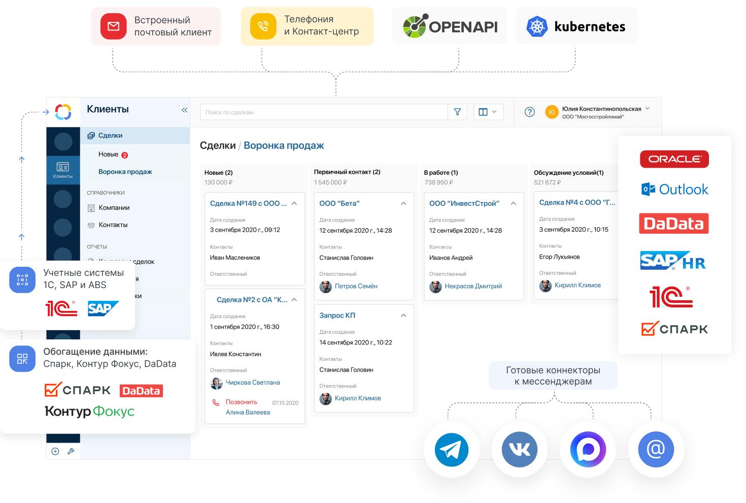The height and width of the screenshot is (503, 746).
Task: Select Сделки in the left menu
Action: pyautogui.click(x=134, y=136)
